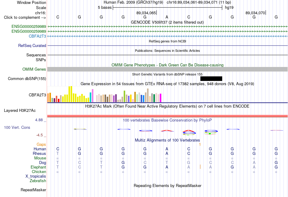Click the 4.88 PhyloP upper axis value
The height and width of the screenshot is (197, 288).
pos(39,120)
